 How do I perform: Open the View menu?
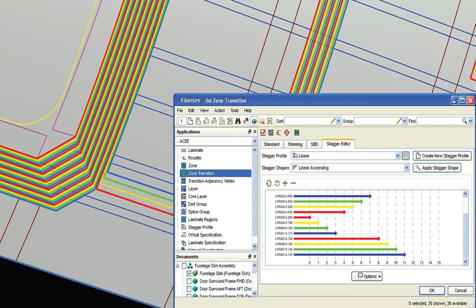click(204, 110)
